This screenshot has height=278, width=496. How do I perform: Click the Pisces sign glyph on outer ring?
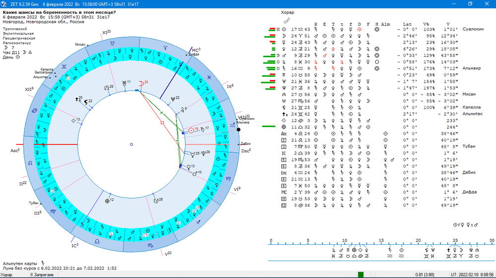click(x=209, y=77)
